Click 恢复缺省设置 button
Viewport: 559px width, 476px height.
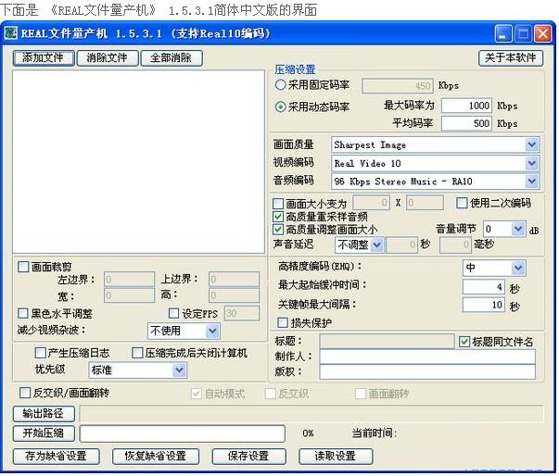tap(156, 456)
